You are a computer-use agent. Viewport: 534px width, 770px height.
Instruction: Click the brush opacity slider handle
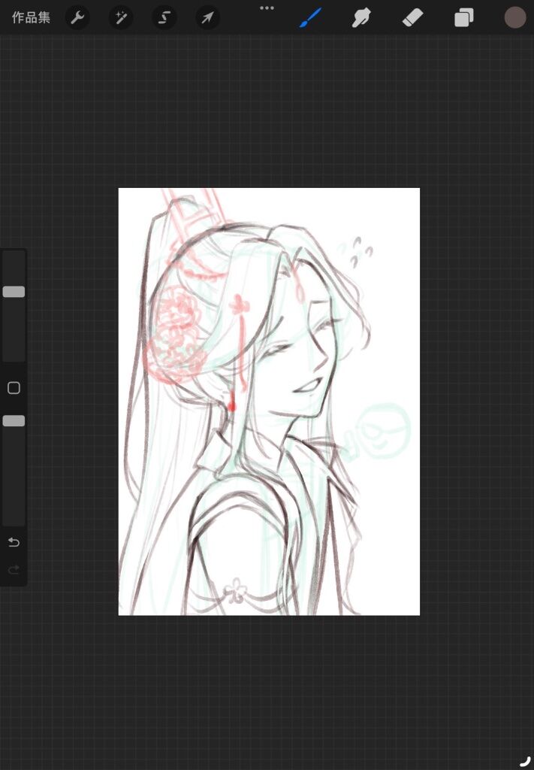click(14, 421)
